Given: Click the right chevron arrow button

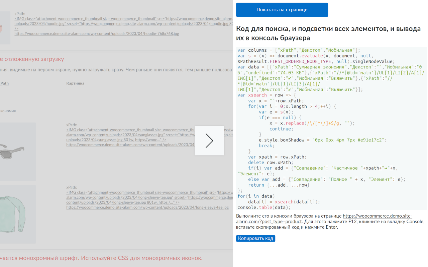Looking at the screenshot, I should click(x=209, y=141).
